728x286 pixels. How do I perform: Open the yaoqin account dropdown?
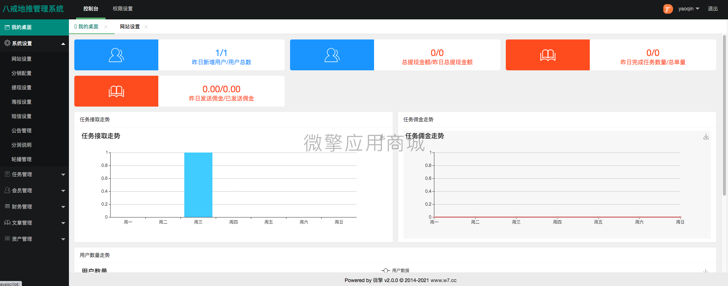click(x=689, y=9)
